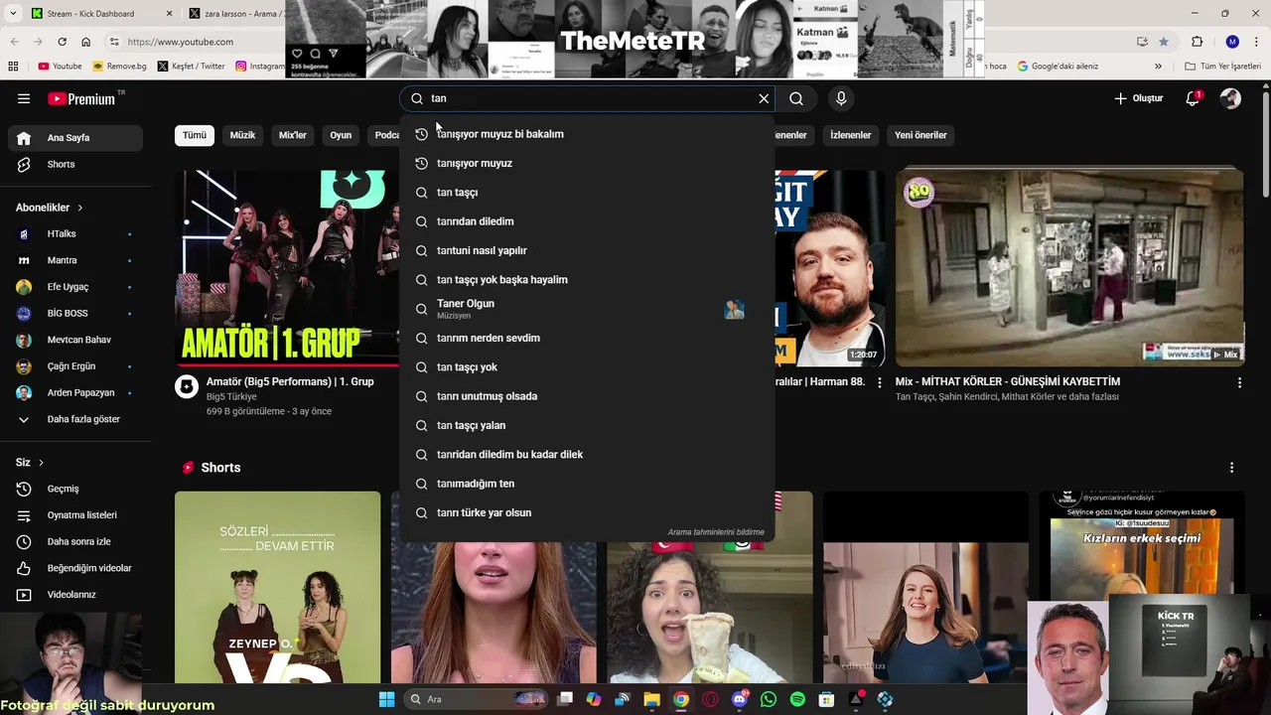Viewport: 1271px width, 715px height.
Task: Report predictions via 'Arama tahminlerini bildirme'
Action: 716,532
